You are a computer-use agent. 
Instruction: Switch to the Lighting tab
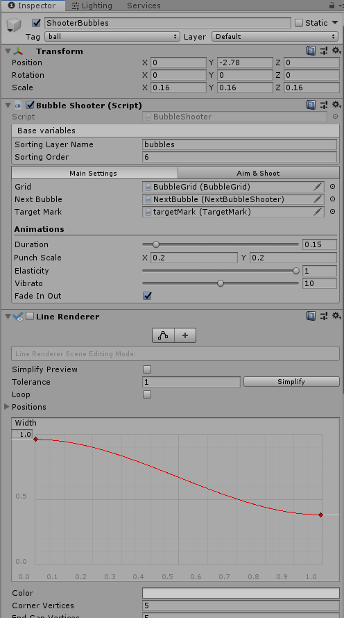[92, 6]
